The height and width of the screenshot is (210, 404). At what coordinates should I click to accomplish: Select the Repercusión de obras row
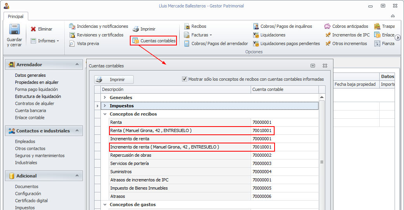click(x=214, y=155)
